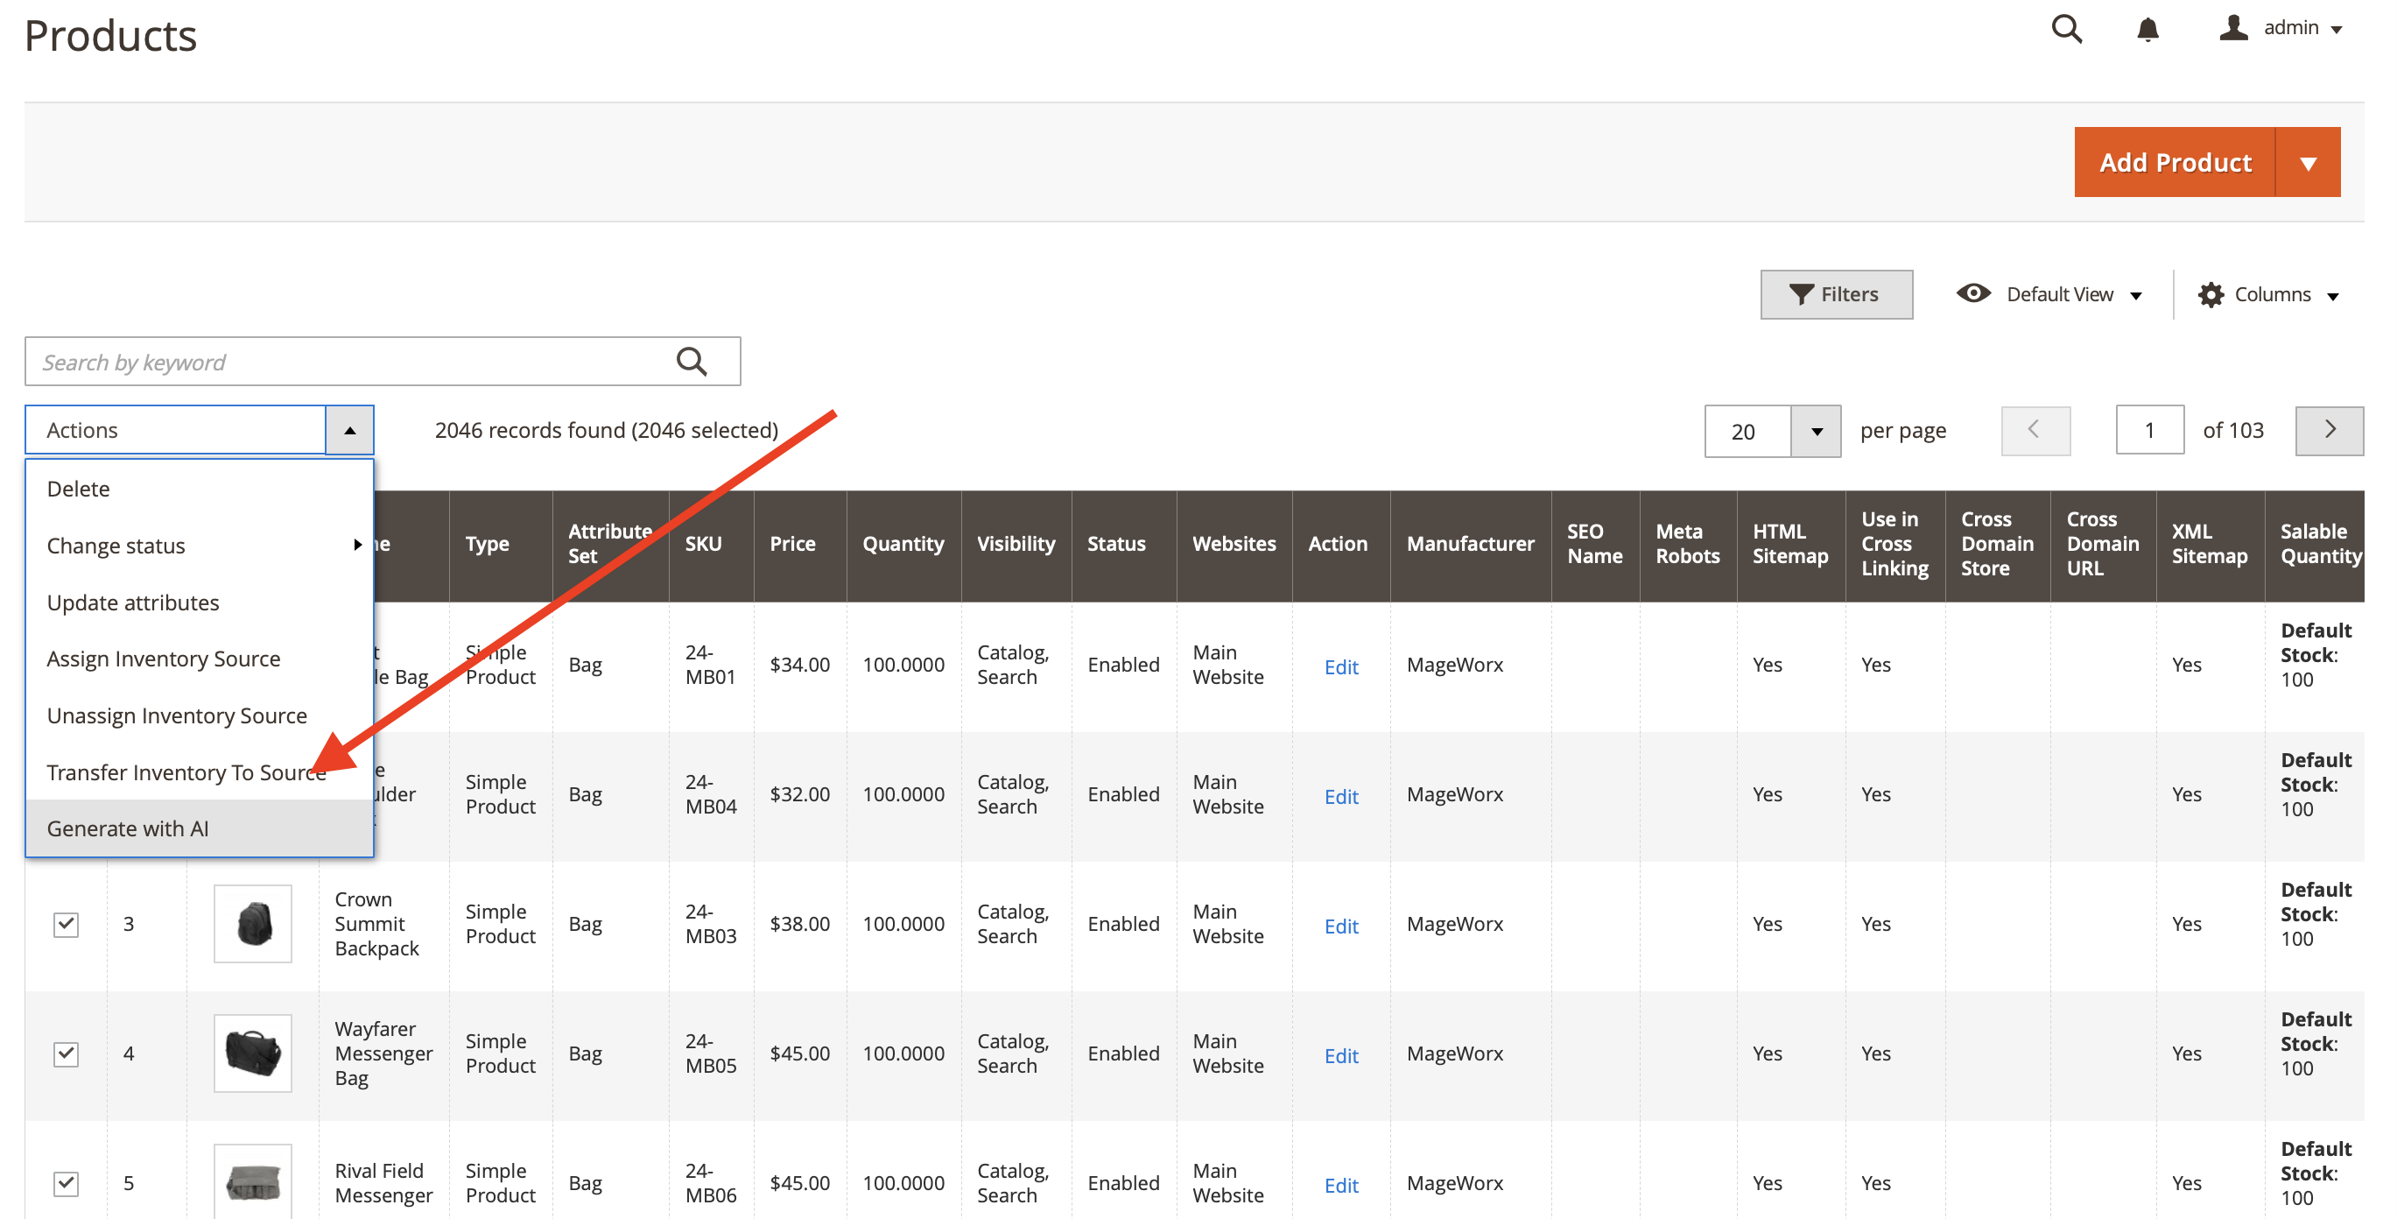This screenshot has height=1219, width=2397.
Task: Edit Crown Summit Backpack product
Action: 1341,926
